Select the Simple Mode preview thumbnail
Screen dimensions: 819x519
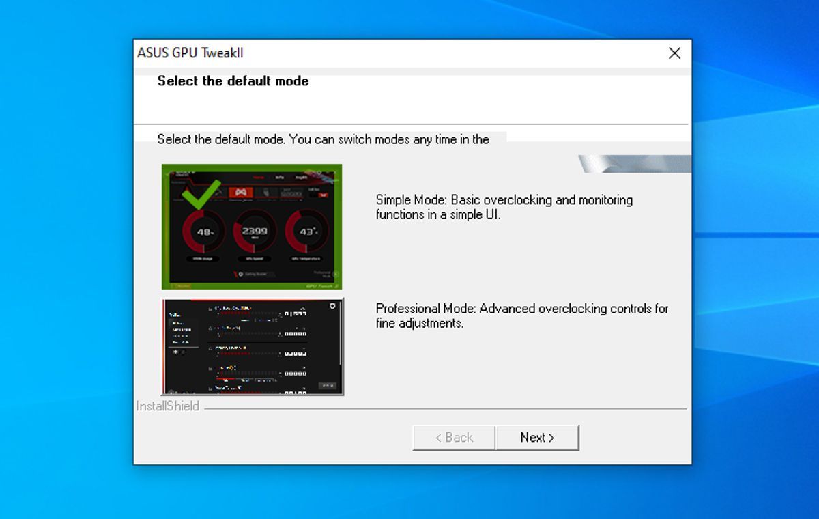tap(252, 227)
